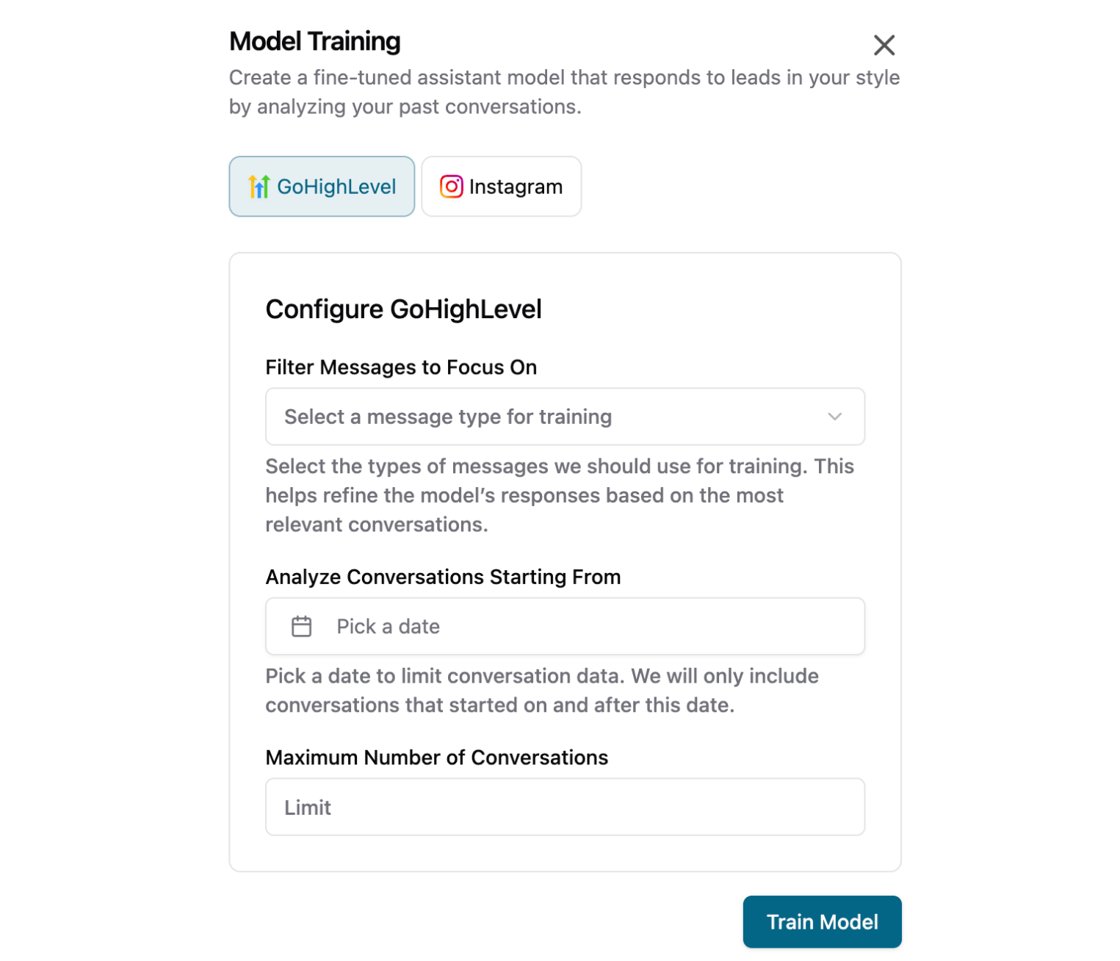
Task: Focus the Limit input field
Action: click(565, 807)
